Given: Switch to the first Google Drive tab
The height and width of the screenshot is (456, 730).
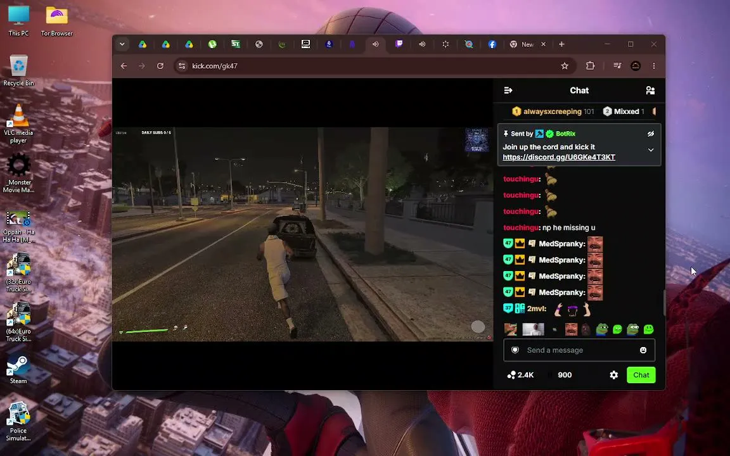Looking at the screenshot, I should [x=143, y=44].
